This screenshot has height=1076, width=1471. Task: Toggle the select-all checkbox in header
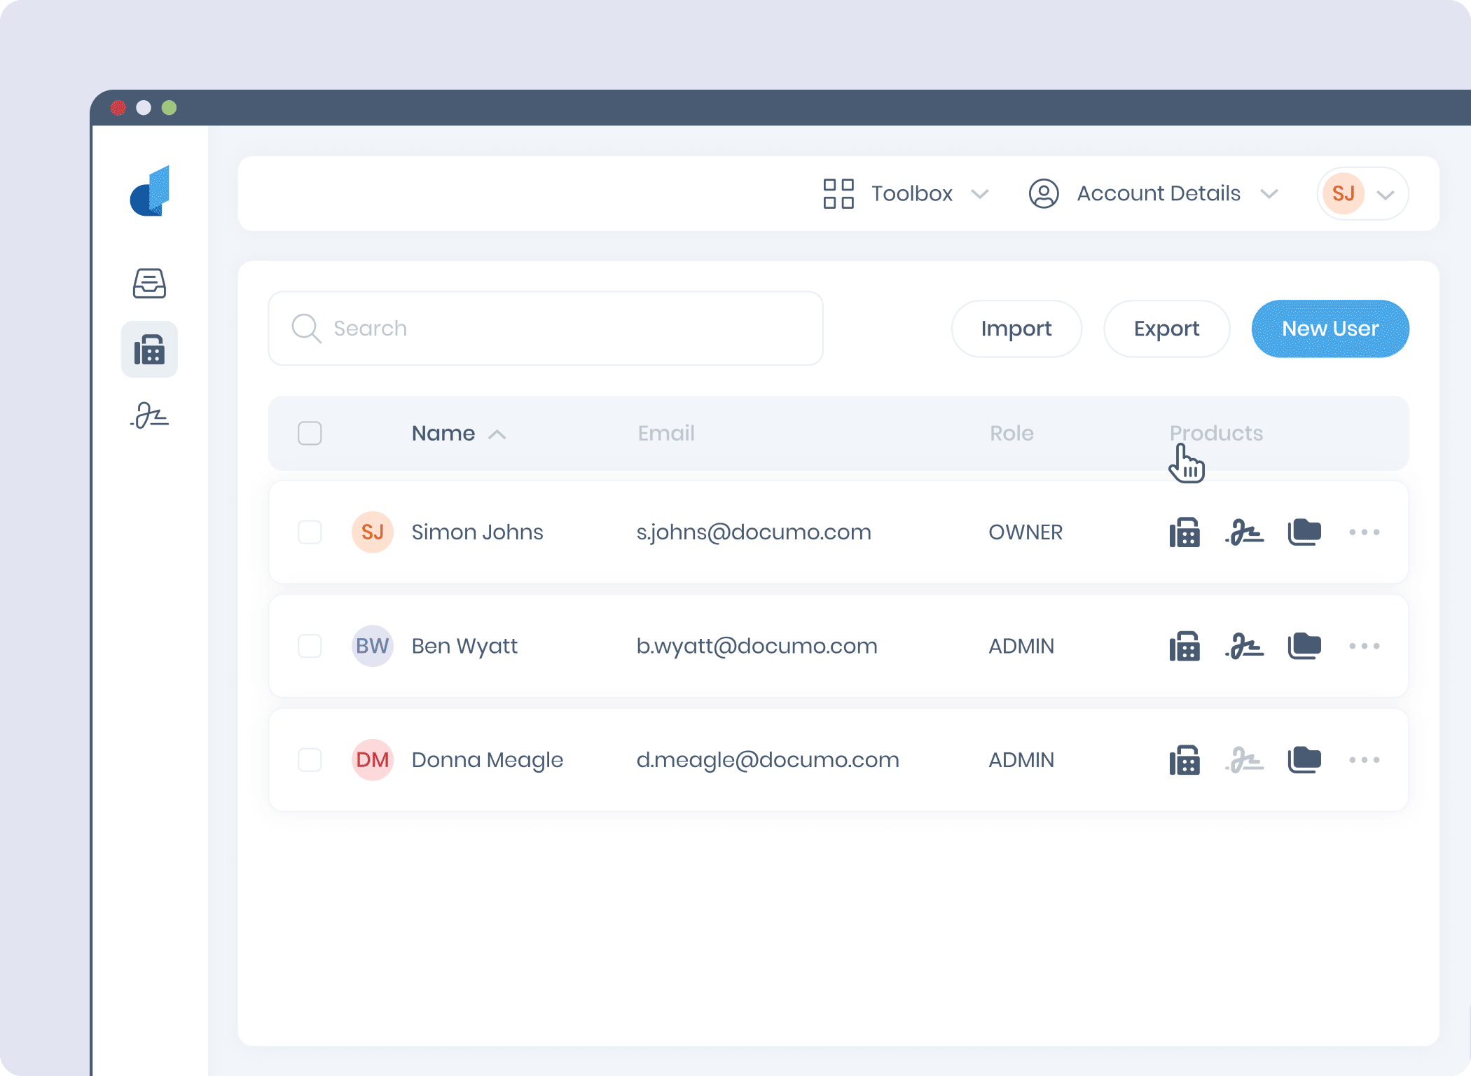tap(310, 433)
